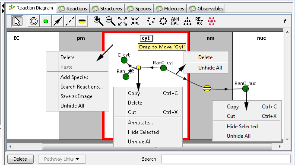Screen dimensions: 295x165
Task: Click the Search input field
Action: (226, 159)
